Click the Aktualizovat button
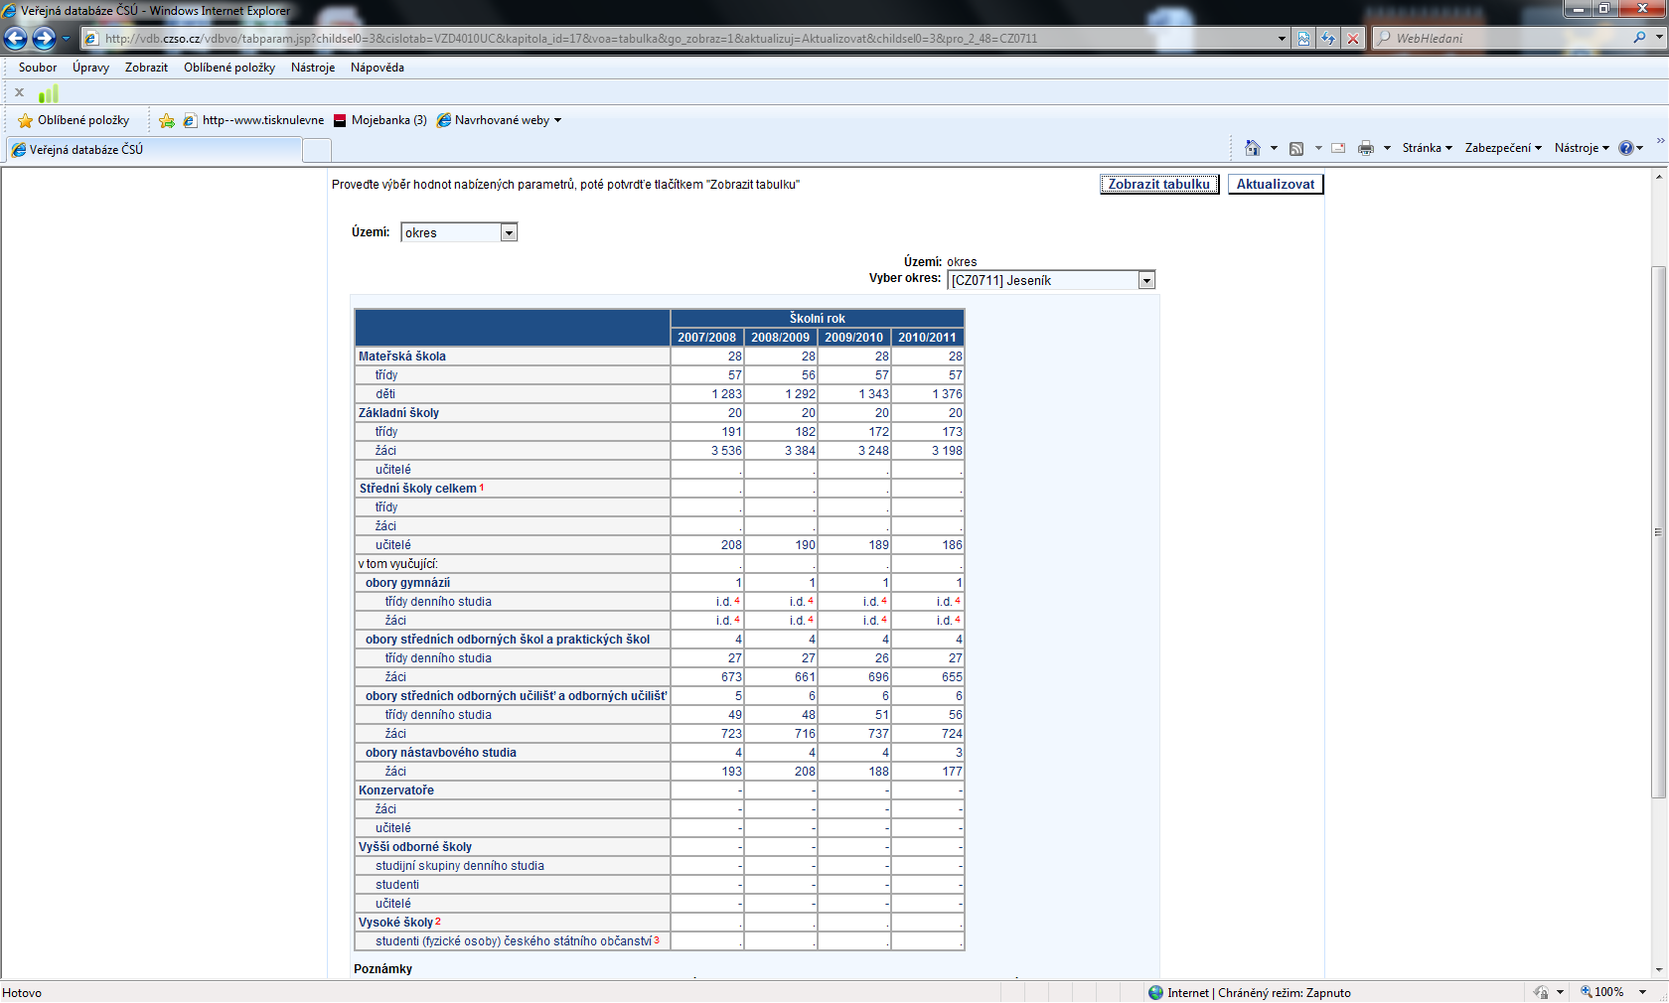 (x=1276, y=184)
